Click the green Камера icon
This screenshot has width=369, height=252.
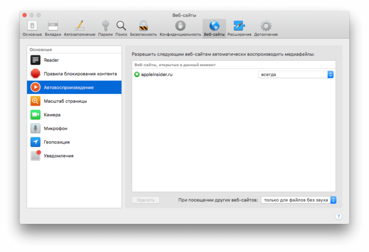pos(35,114)
